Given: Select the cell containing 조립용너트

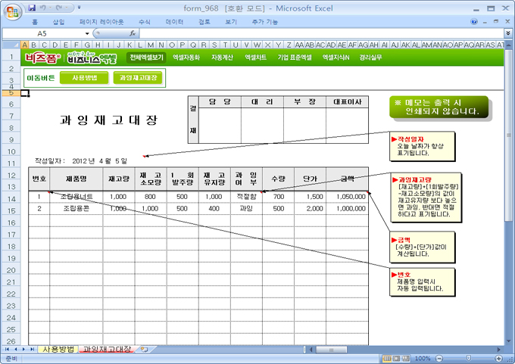Looking at the screenshot, I should 76,196.
